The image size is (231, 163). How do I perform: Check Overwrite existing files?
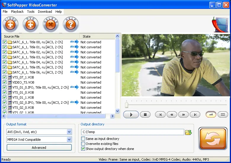[x=83, y=144]
